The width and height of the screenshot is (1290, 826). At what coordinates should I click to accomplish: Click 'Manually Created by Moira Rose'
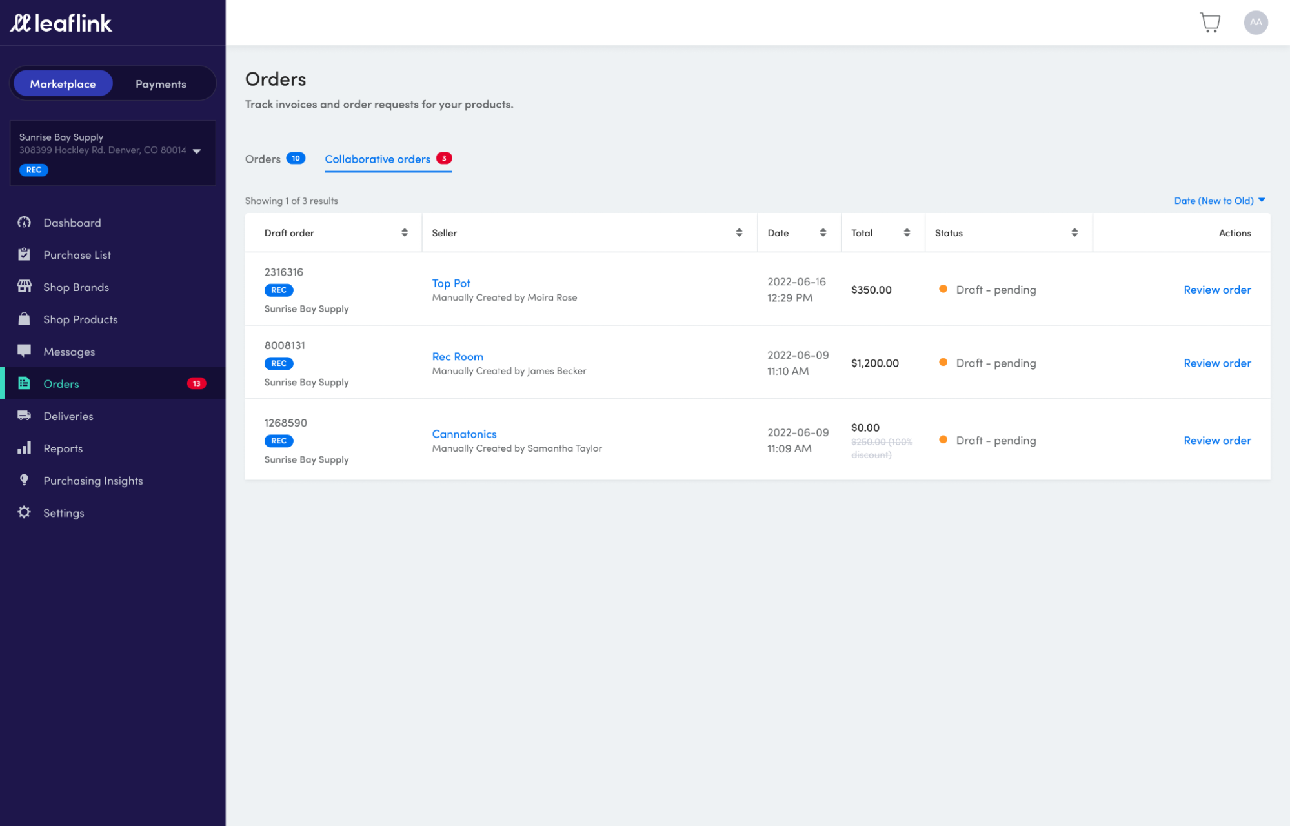[x=504, y=297]
